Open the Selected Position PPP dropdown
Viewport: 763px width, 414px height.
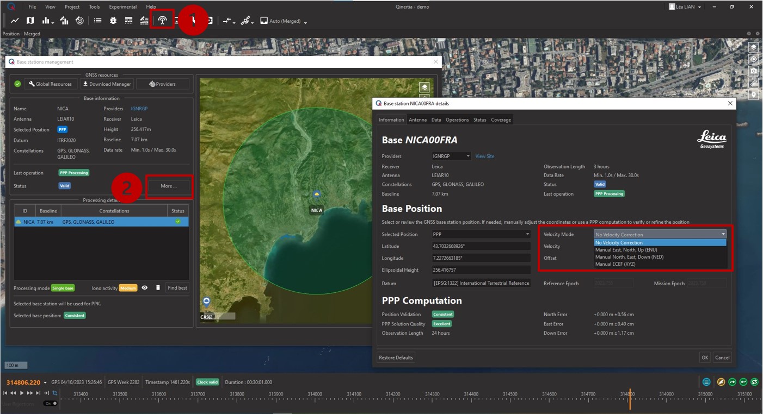[481, 235]
